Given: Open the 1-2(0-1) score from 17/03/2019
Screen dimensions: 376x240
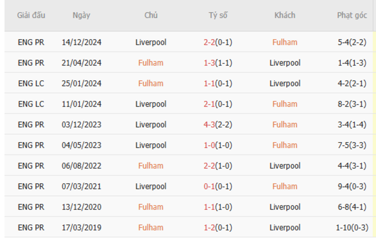Looking at the screenshot, I should [218, 228].
